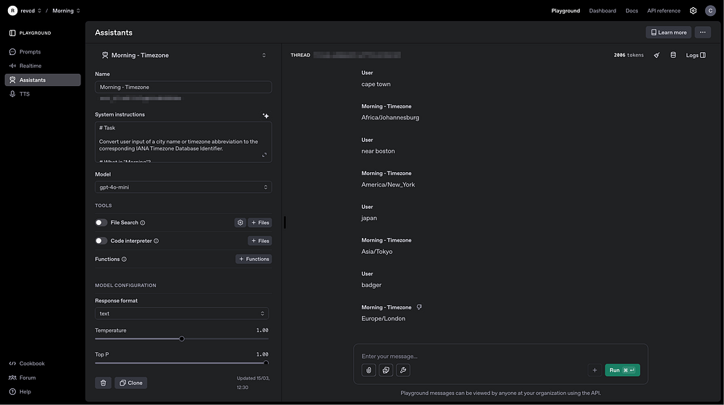
Task: Click the System instructions text area
Action: (x=183, y=142)
